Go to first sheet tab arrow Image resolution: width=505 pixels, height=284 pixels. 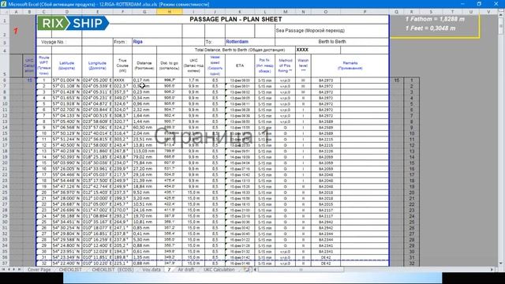point(3,269)
